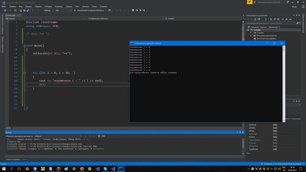Click the console cmd taskbar icon
Image resolution: width=306 pixels, height=172 pixels.
(121, 169)
